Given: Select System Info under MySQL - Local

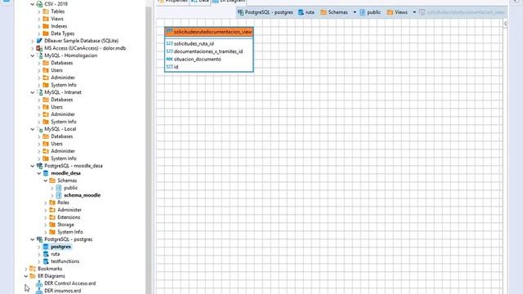Looking at the screenshot, I should point(64,158).
